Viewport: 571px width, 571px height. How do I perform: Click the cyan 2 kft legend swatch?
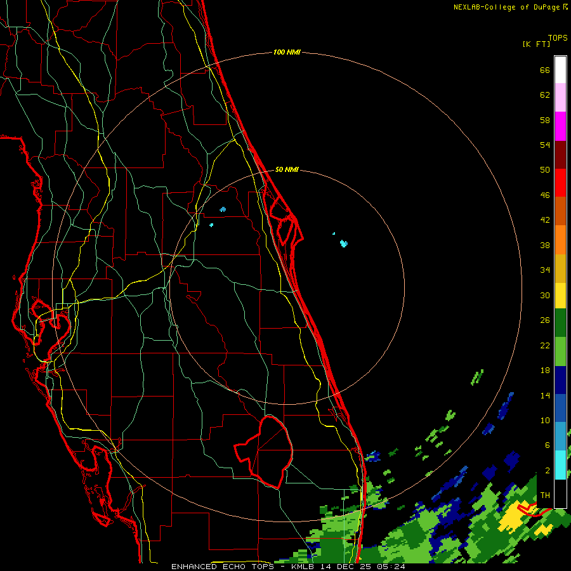[x=560, y=465]
